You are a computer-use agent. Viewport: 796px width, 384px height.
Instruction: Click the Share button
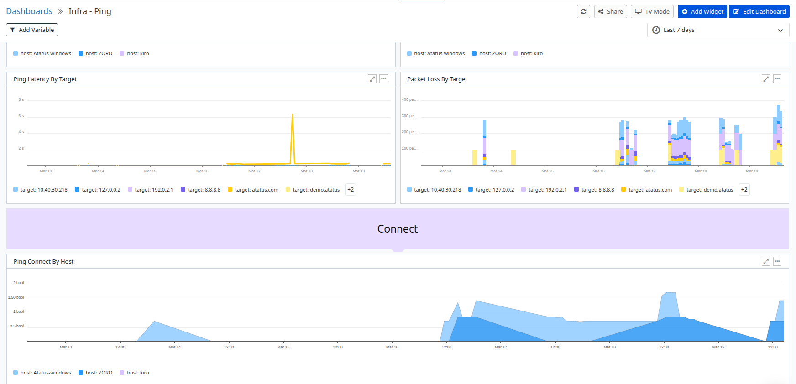pyautogui.click(x=610, y=12)
